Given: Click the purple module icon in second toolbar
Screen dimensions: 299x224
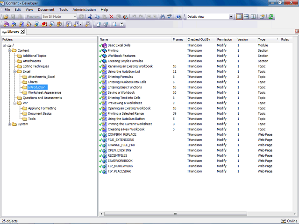Looking at the screenshot, I should 6,24.
